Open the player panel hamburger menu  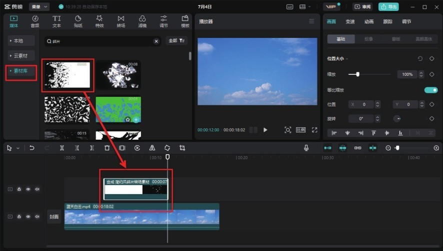(311, 21)
